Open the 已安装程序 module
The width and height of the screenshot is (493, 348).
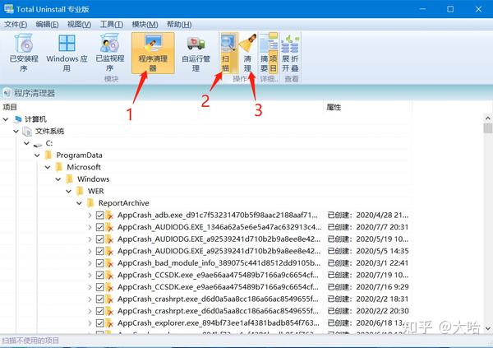(x=24, y=53)
